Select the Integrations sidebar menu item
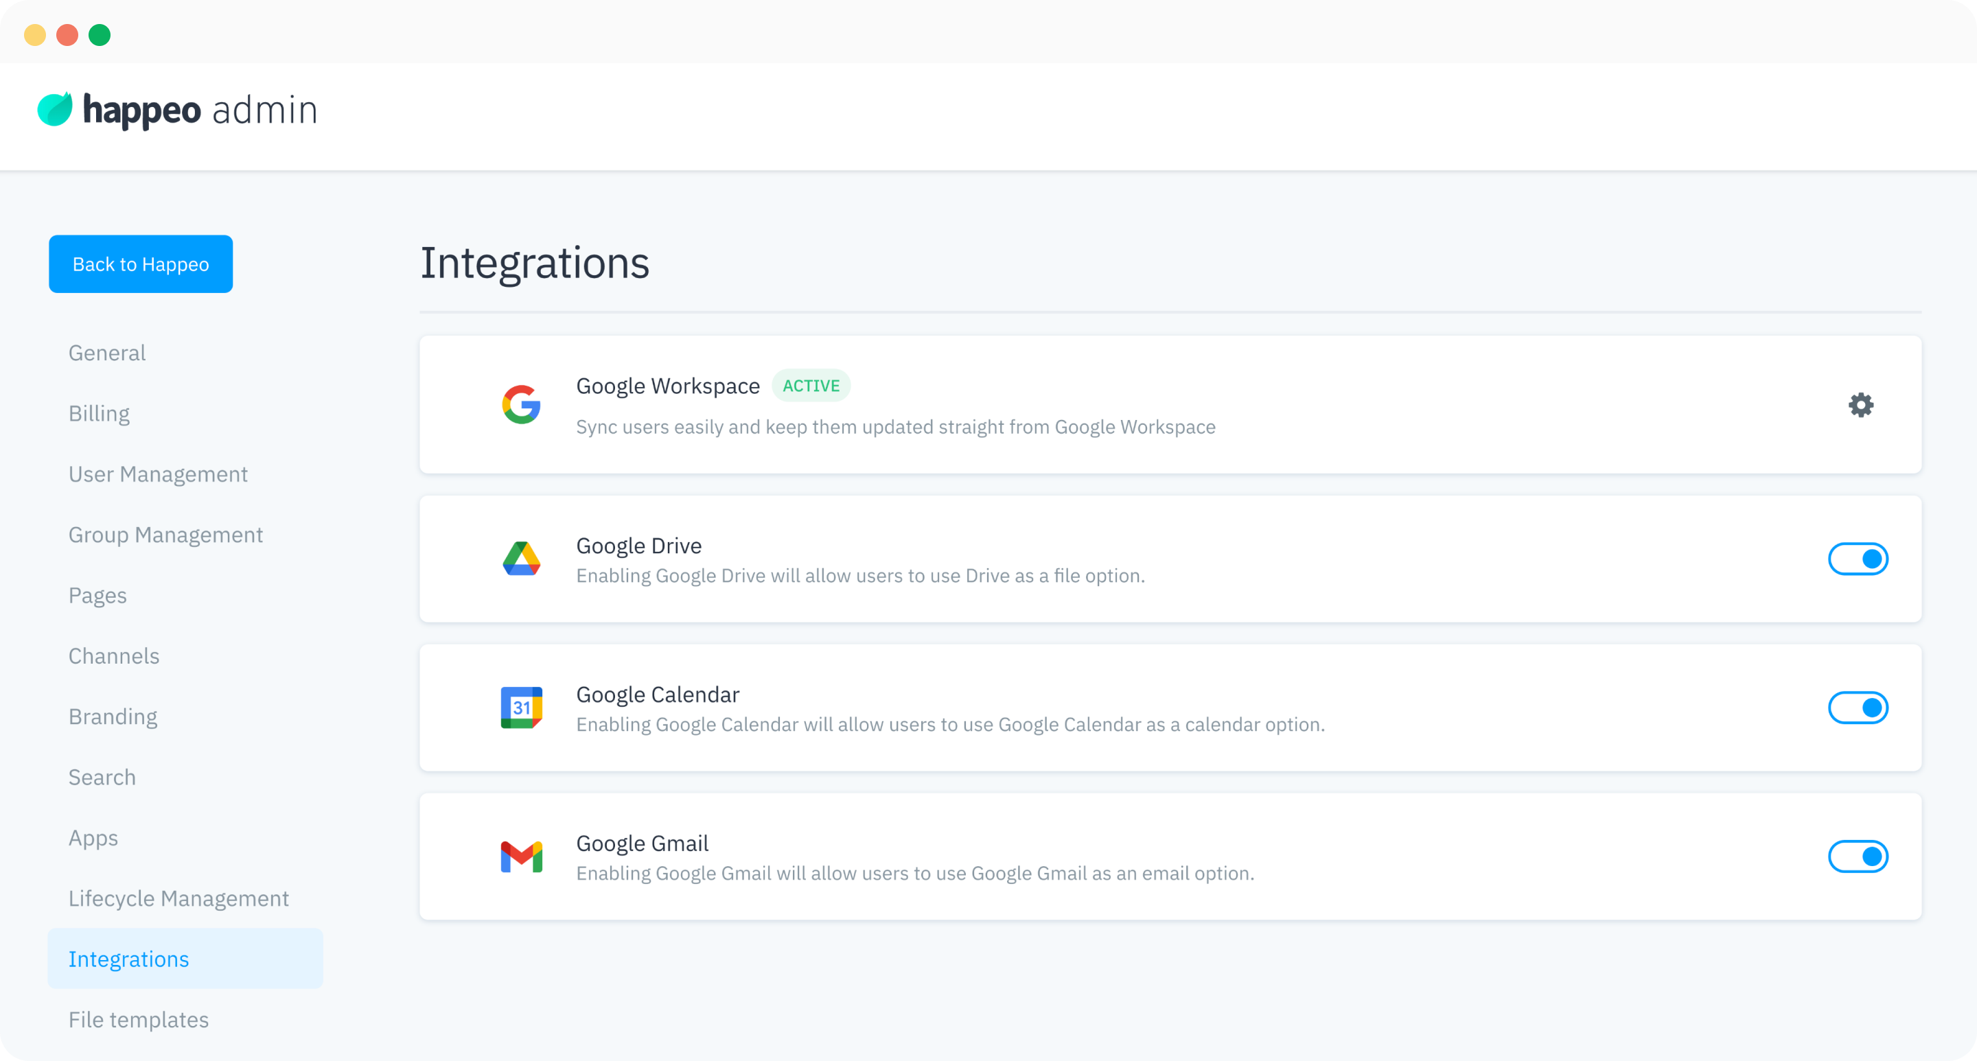This screenshot has width=1977, height=1061. coord(128,959)
